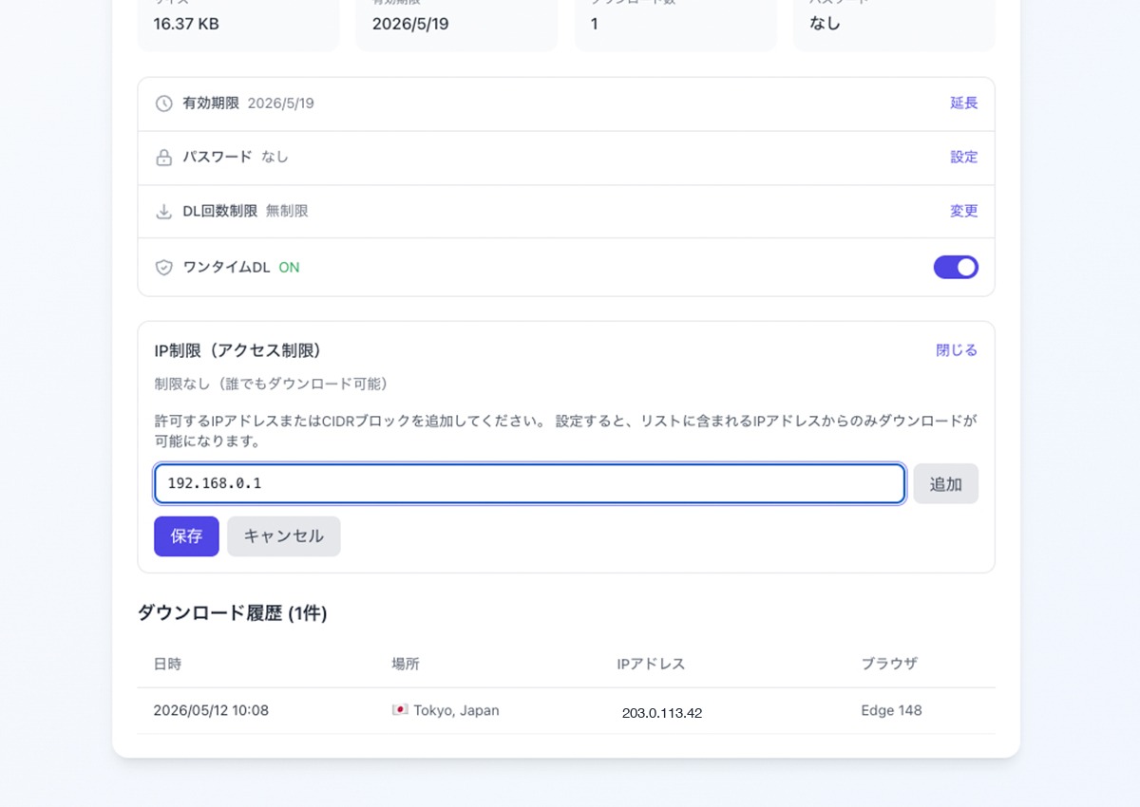Click the ダウンロード履歴 (1件) heading
This screenshot has width=1140, height=807.
(x=233, y=613)
